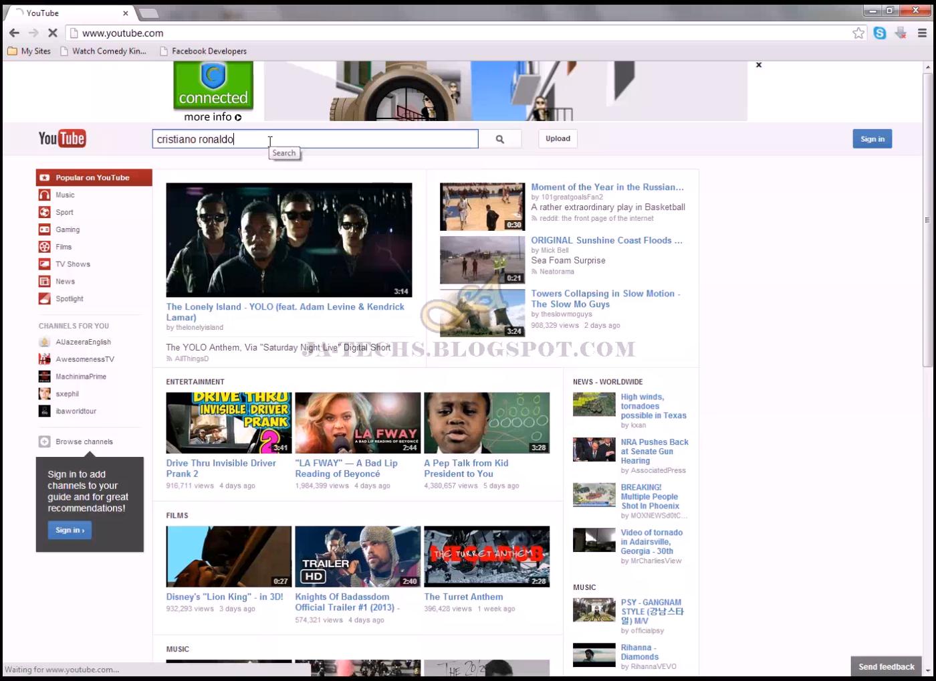Open the My Sites bookmarks folder

pos(29,51)
